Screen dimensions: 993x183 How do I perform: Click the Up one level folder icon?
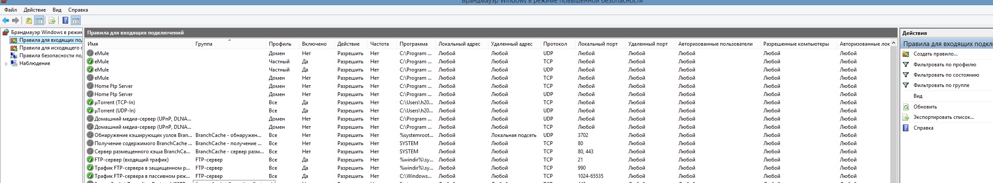(28, 20)
